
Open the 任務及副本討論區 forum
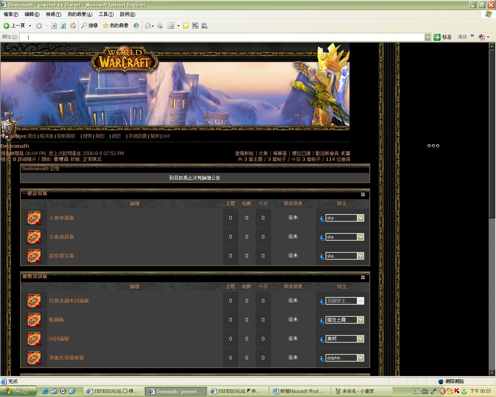pos(69,301)
